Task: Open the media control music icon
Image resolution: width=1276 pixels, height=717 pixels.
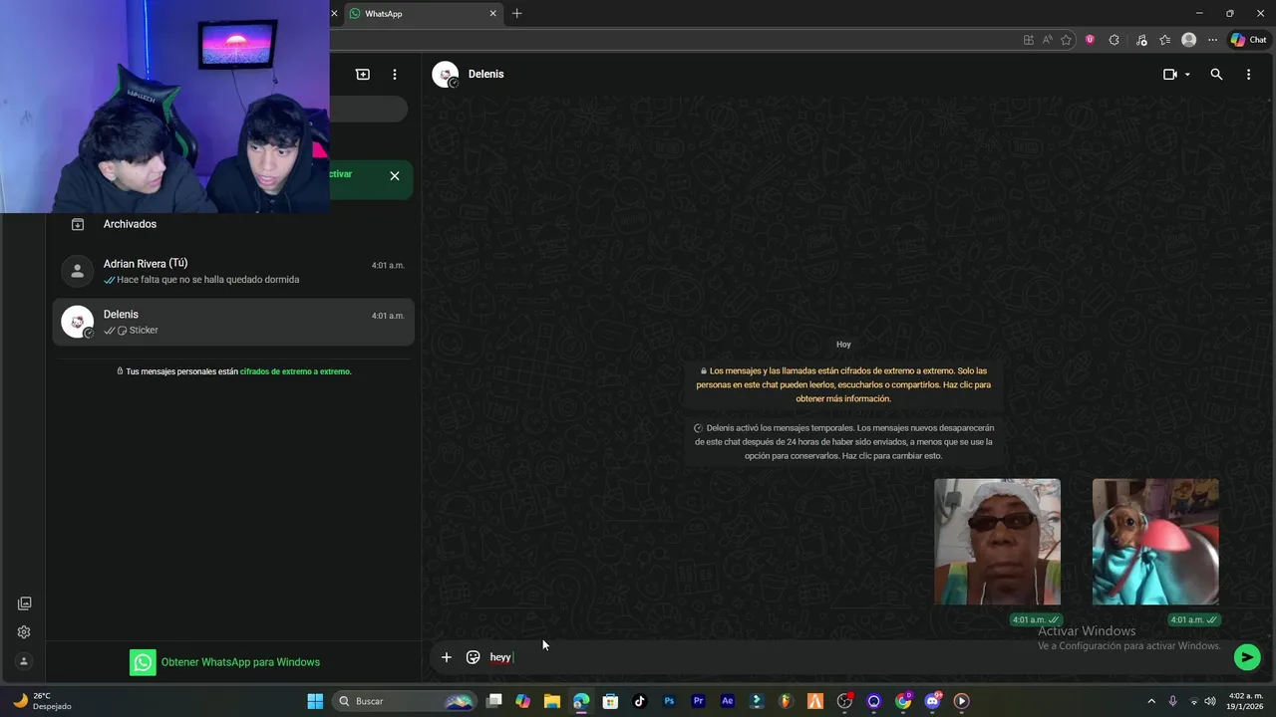Action: (1139, 40)
